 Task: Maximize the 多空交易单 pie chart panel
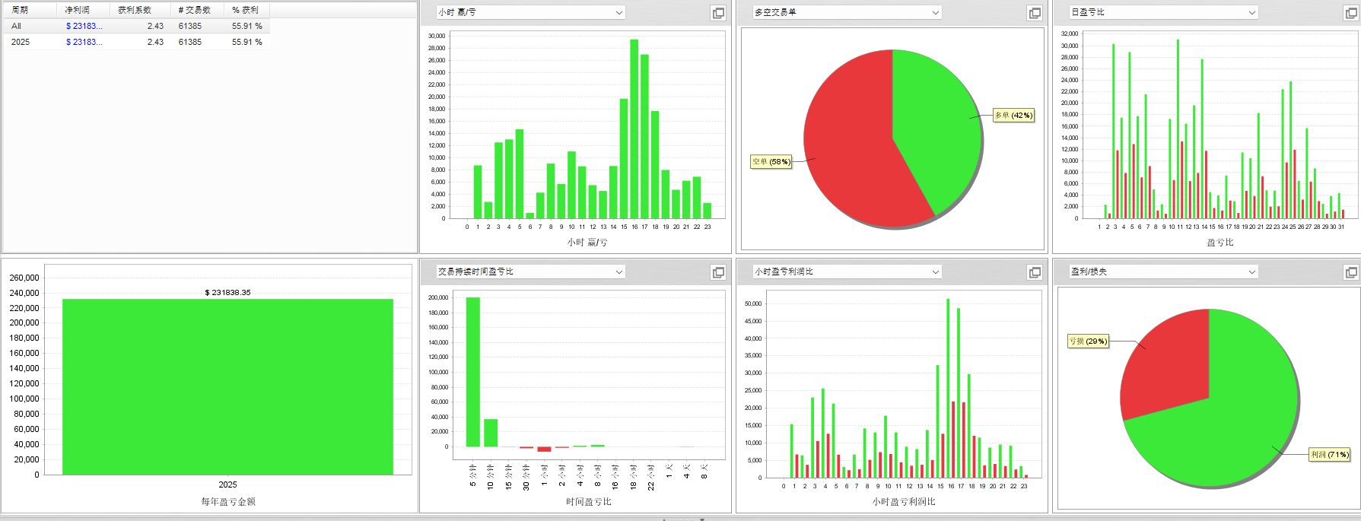click(1035, 13)
